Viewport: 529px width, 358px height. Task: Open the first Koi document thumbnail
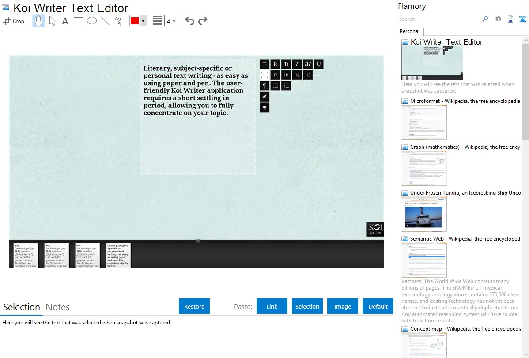point(26,255)
